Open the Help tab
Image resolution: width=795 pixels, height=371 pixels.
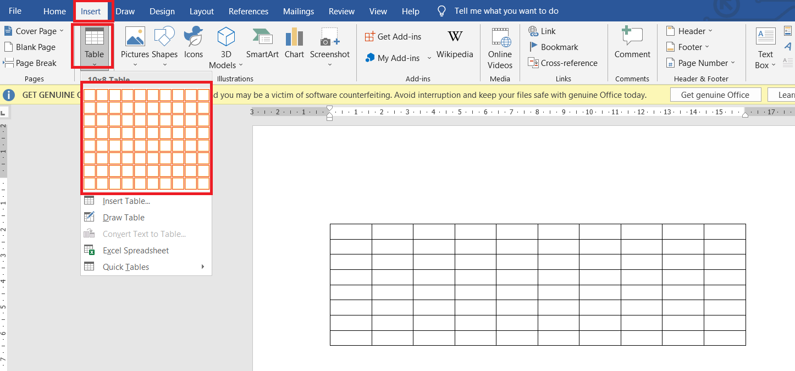click(x=411, y=11)
